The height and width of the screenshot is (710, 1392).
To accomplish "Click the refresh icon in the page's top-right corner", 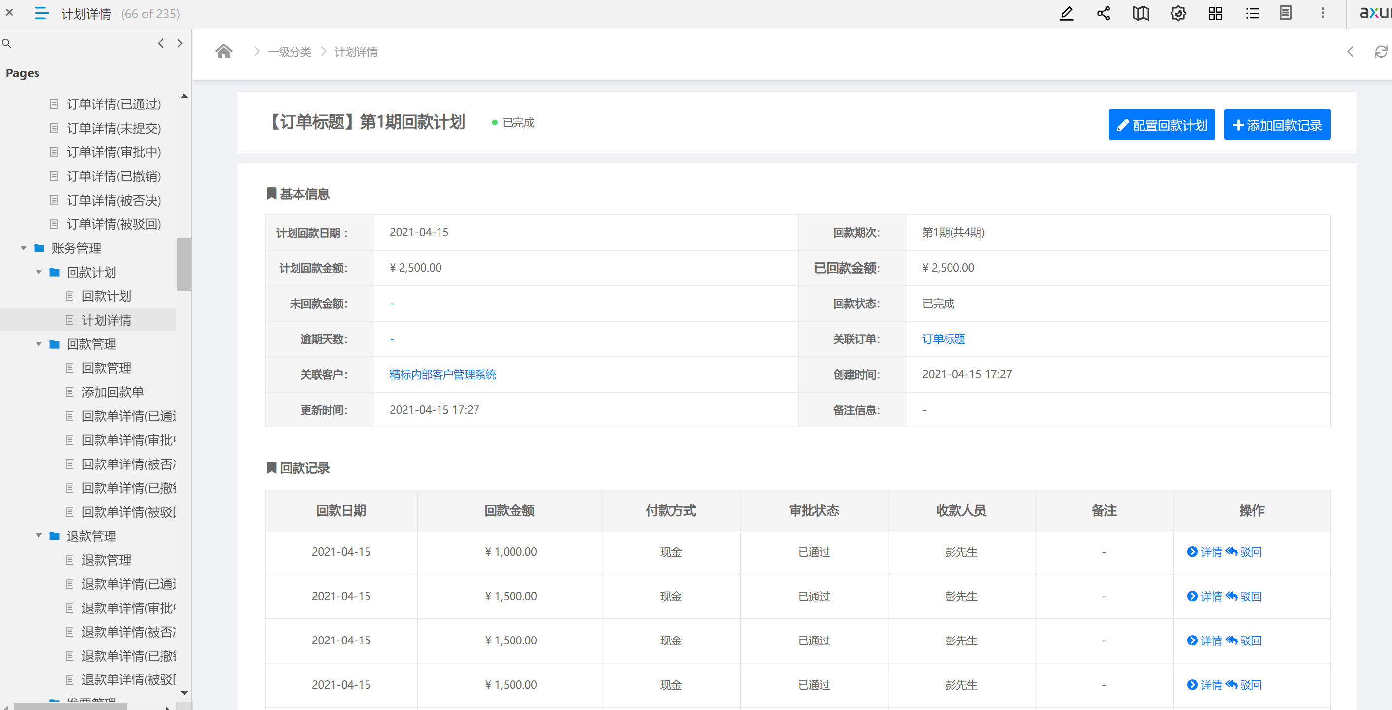I will [x=1381, y=51].
